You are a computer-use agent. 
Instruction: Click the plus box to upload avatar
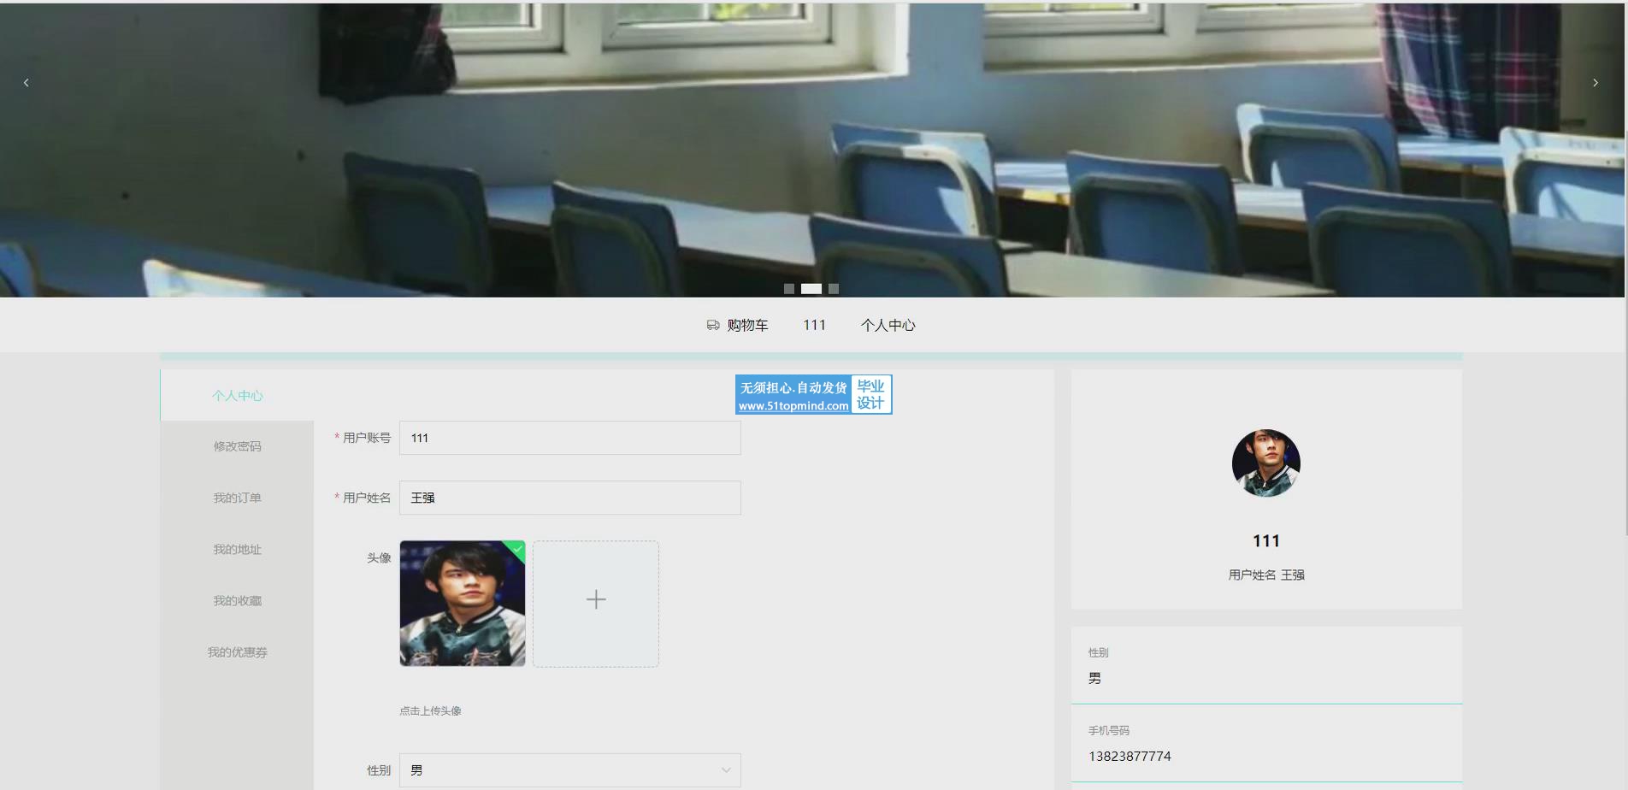[596, 604]
